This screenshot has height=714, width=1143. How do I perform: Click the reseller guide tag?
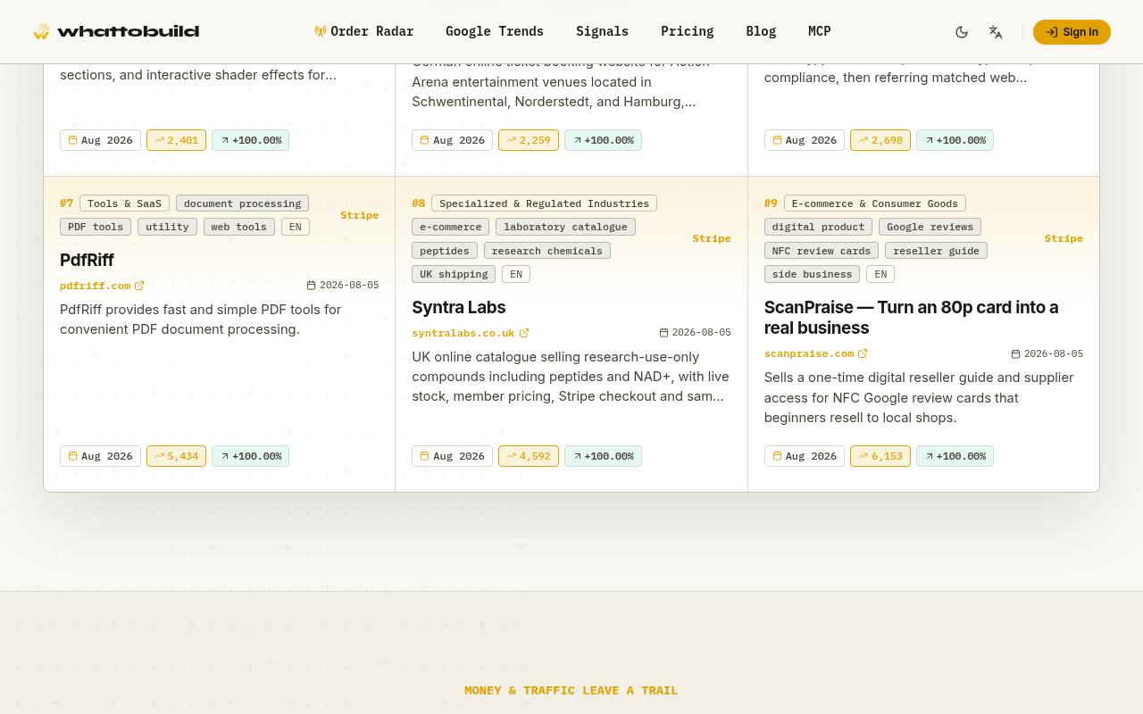(x=936, y=251)
